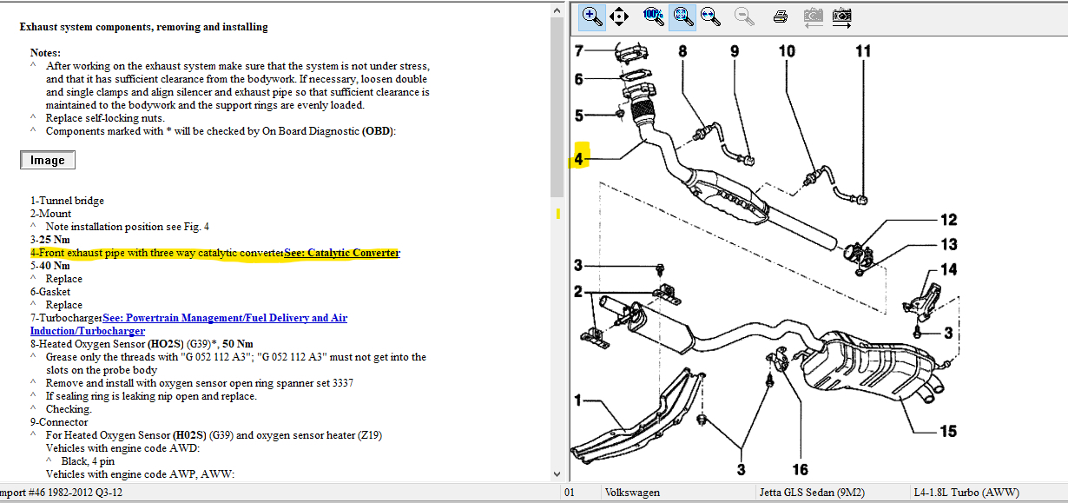Viewport: 1068px width, 503px height.
Task: Click the fit-to-window zoom icon
Action: click(x=682, y=16)
